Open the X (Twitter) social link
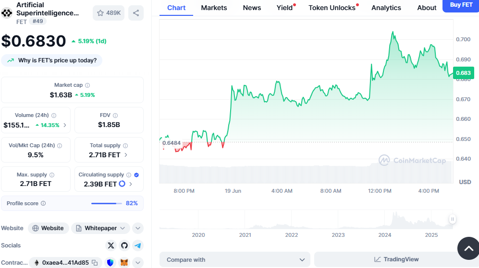479x268 pixels. click(111, 245)
